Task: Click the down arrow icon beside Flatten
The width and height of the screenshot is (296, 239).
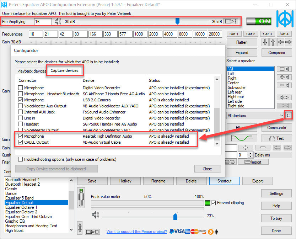Action: pyautogui.click(x=265, y=42)
